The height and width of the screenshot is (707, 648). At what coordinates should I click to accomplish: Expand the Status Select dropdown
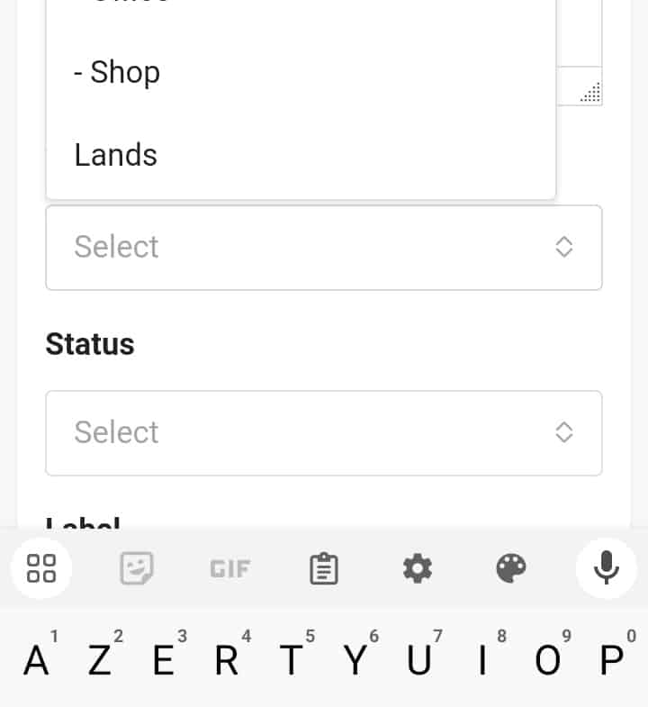[323, 433]
